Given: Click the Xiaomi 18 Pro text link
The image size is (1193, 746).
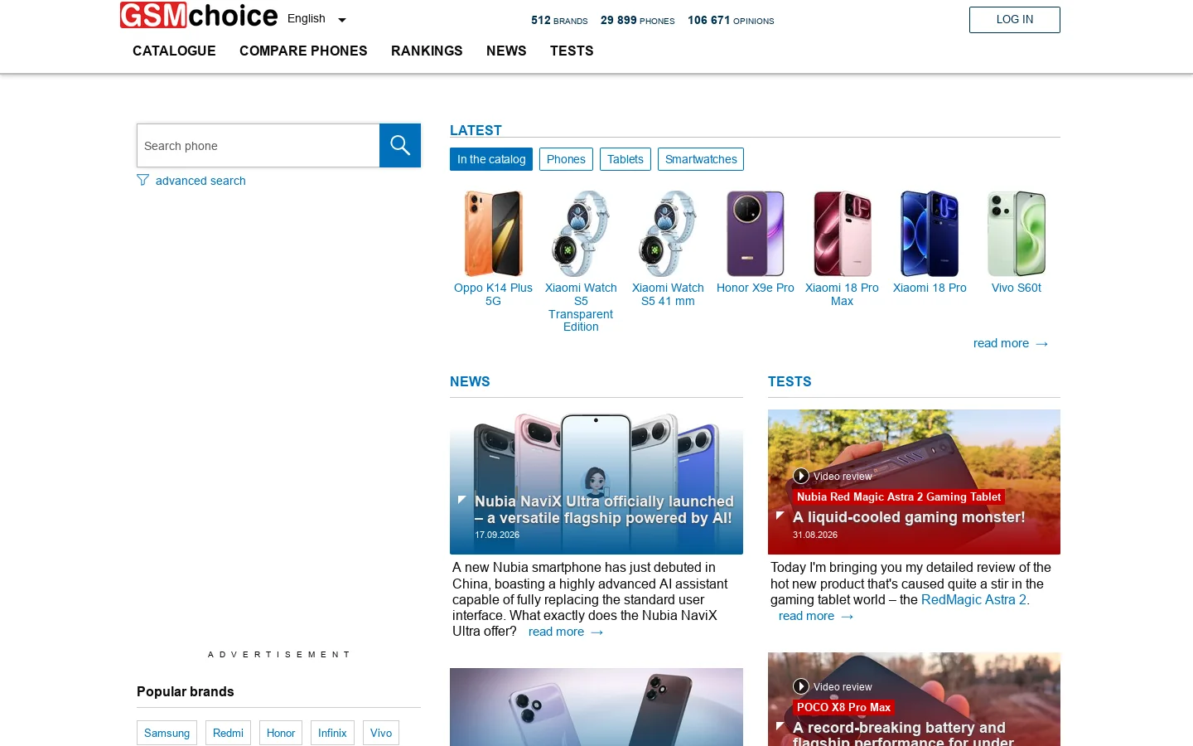Looking at the screenshot, I should click(x=930, y=288).
